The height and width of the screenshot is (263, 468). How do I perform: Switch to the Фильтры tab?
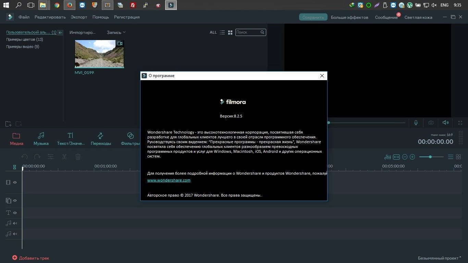click(130, 139)
